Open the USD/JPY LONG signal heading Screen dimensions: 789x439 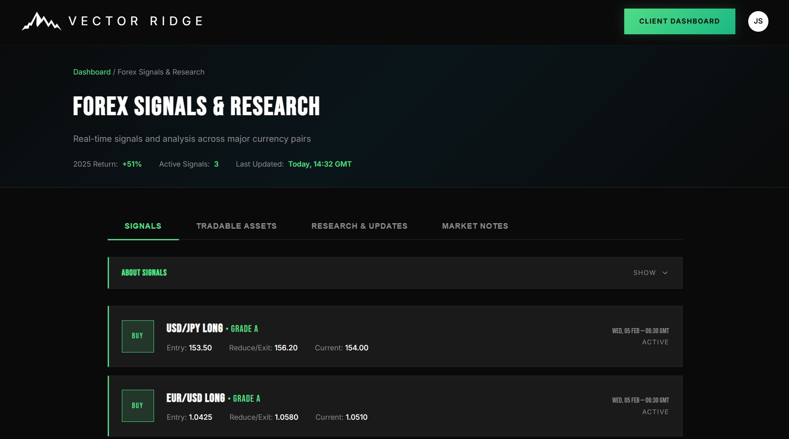point(194,328)
